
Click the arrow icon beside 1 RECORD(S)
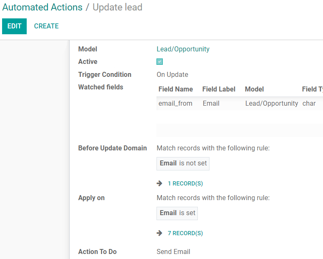(x=159, y=183)
